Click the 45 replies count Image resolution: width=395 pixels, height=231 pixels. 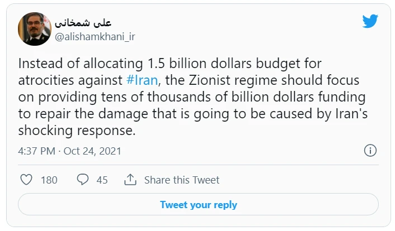[102, 180]
